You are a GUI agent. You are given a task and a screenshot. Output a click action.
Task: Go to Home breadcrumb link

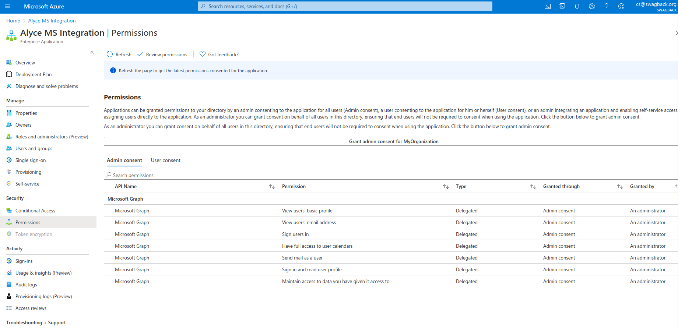click(13, 21)
